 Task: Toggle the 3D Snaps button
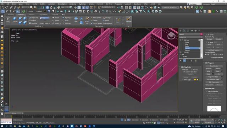84,7
